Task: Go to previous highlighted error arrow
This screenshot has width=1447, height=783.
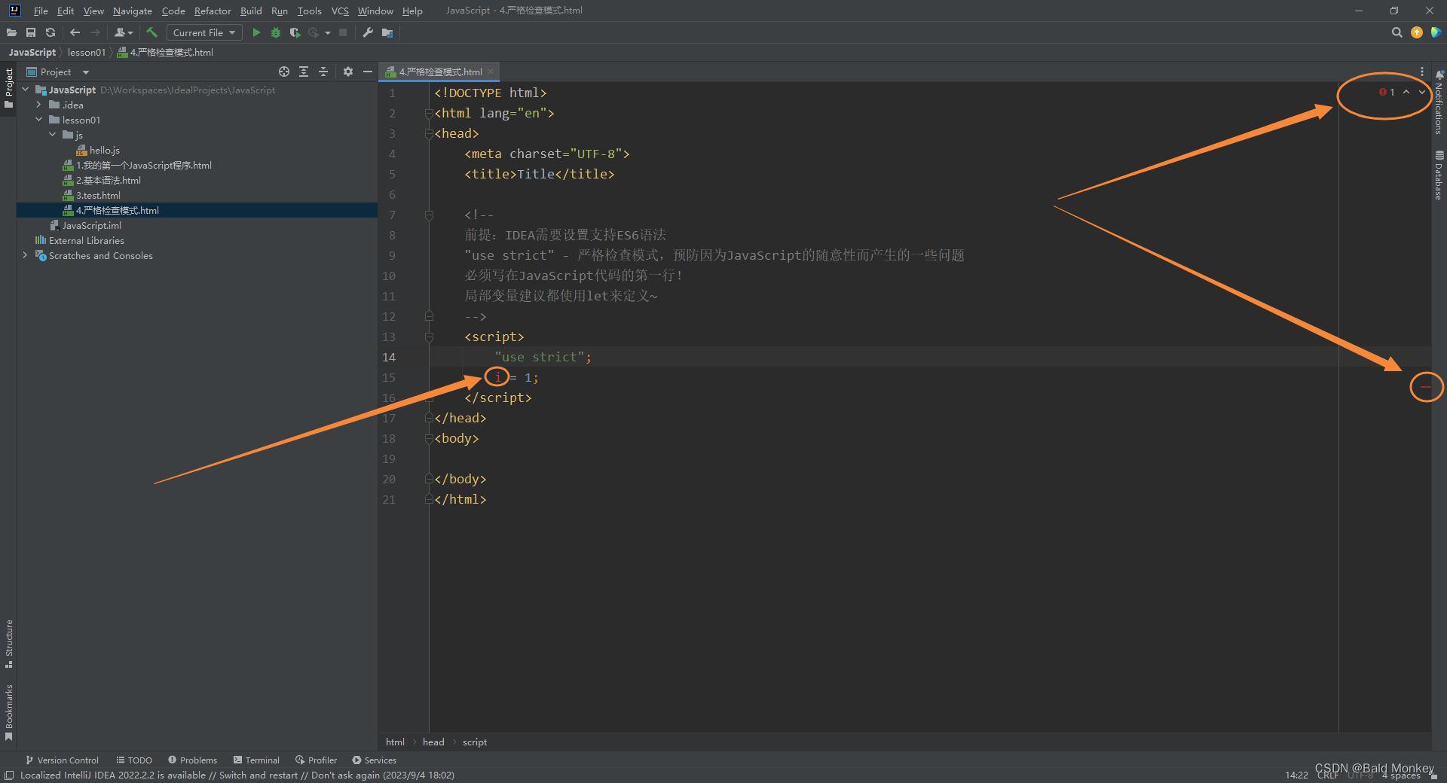Action: click(1406, 92)
